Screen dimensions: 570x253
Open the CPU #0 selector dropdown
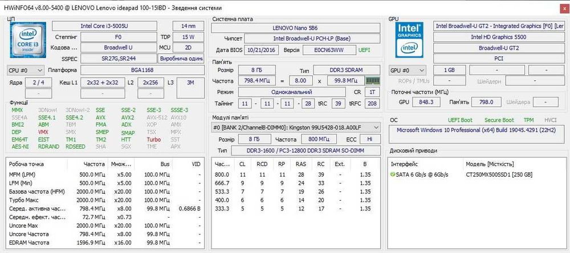(26, 70)
